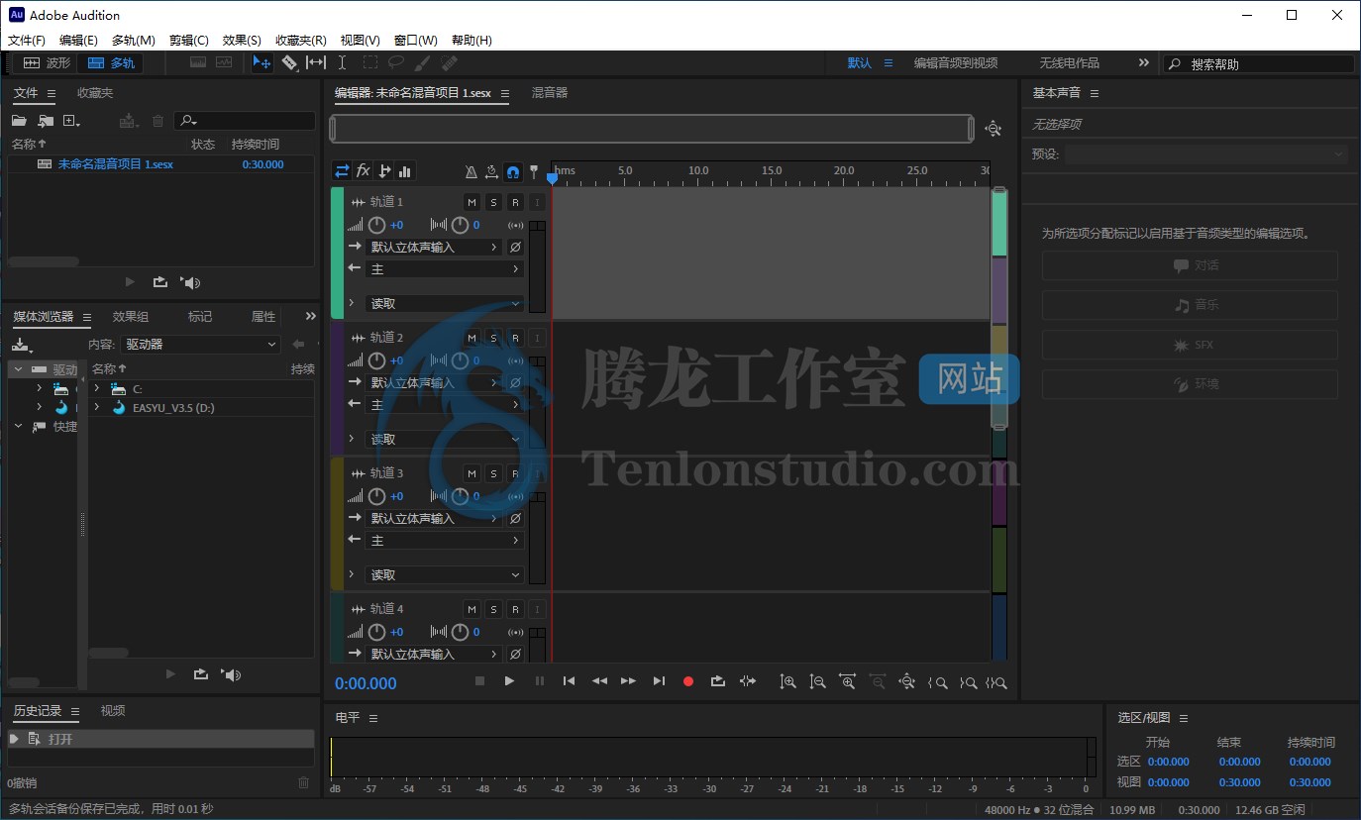Open Track 1 output dropdown 主
This screenshot has width=1361, height=820.
[444, 269]
